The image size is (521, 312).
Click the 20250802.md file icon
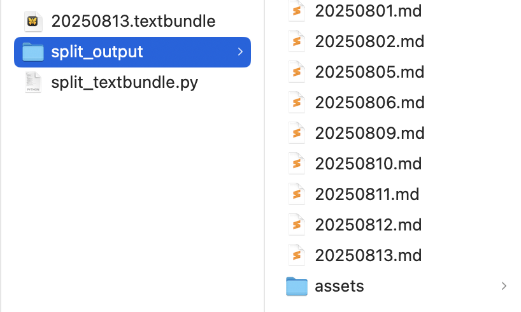pyautogui.click(x=297, y=41)
